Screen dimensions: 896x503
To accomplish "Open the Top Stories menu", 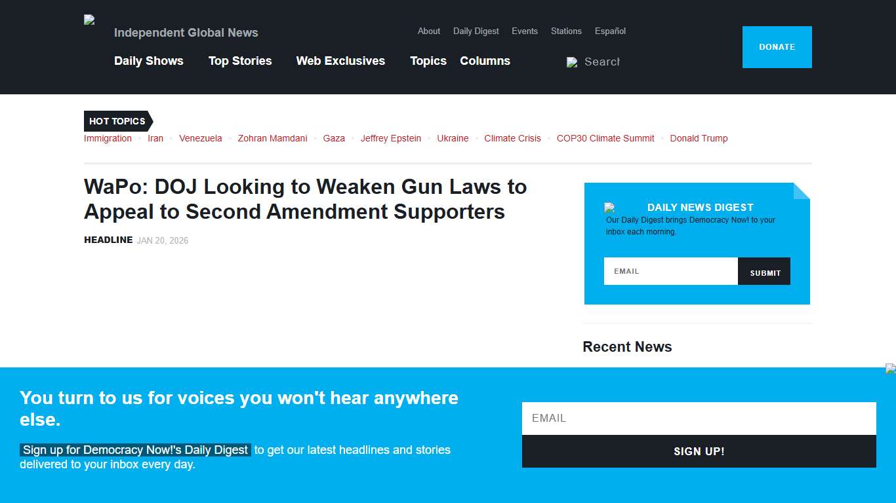I will coord(240,61).
